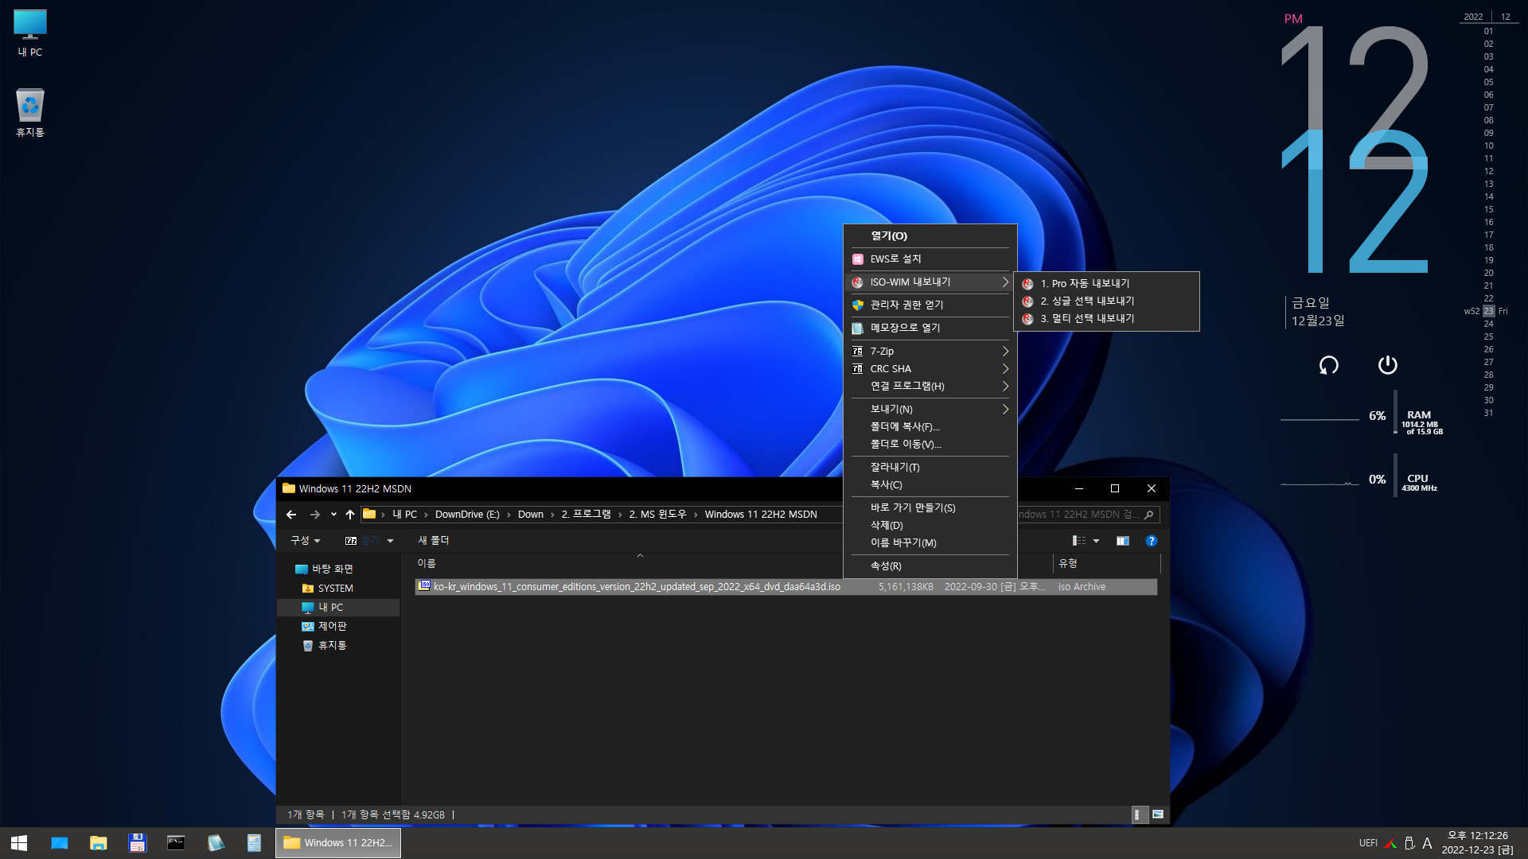This screenshot has width=1528, height=859.
Task: Click the search magnifier icon in Explorer
Action: (x=1148, y=515)
